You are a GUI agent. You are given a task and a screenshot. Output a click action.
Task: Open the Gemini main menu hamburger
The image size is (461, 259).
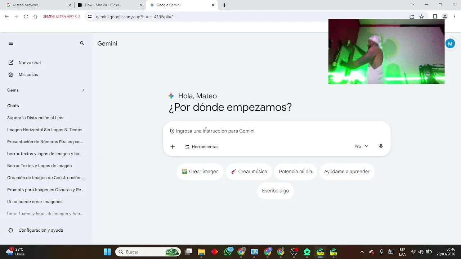(x=11, y=43)
